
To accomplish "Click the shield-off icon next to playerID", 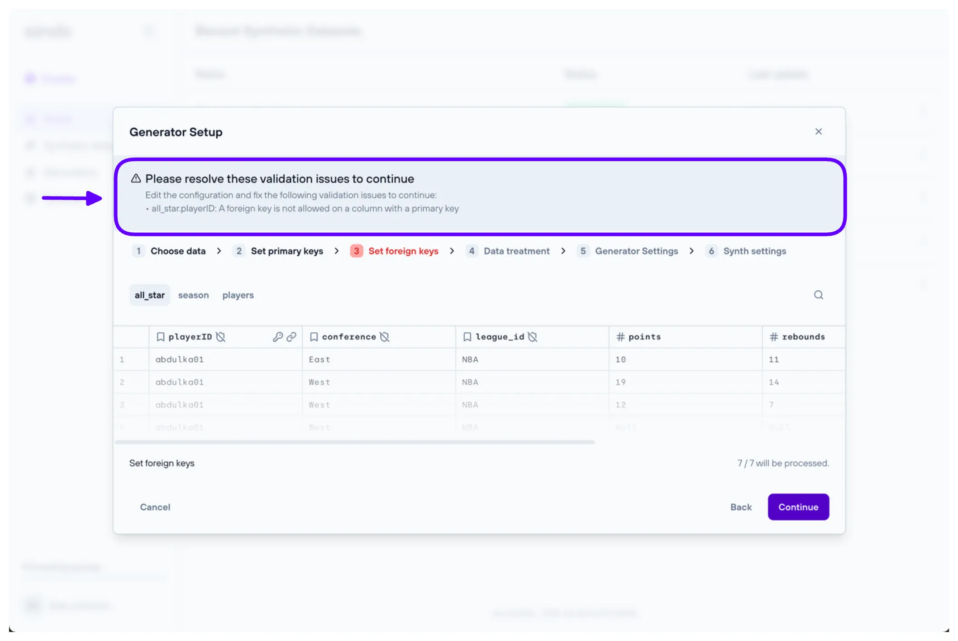I will pos(220,337).
